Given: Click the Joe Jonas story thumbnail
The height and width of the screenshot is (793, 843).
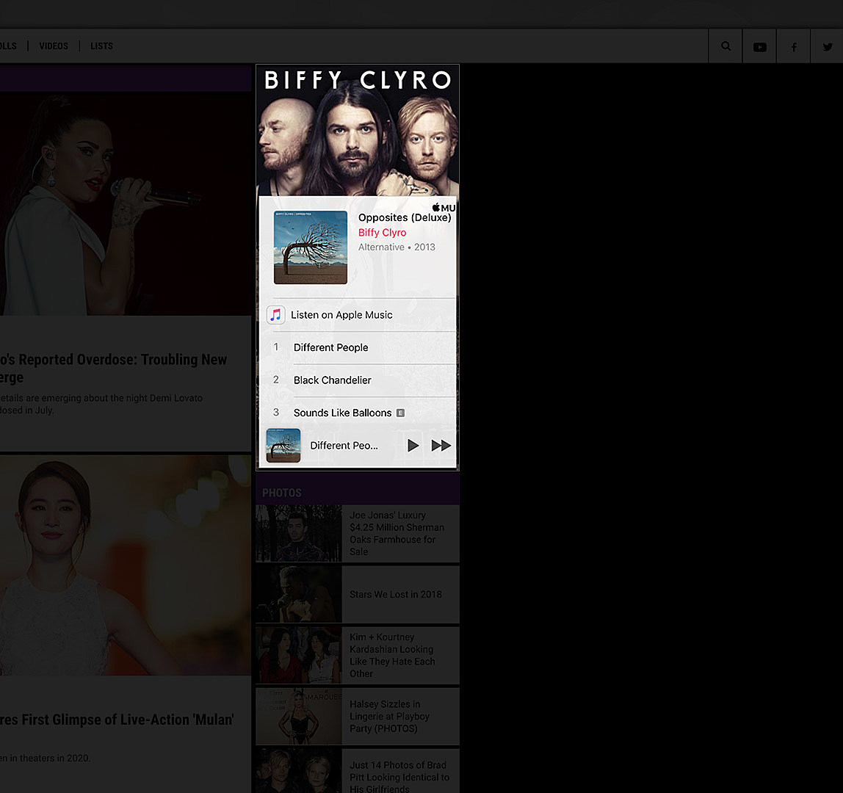Looking at the screenshot, I should 299,533.
